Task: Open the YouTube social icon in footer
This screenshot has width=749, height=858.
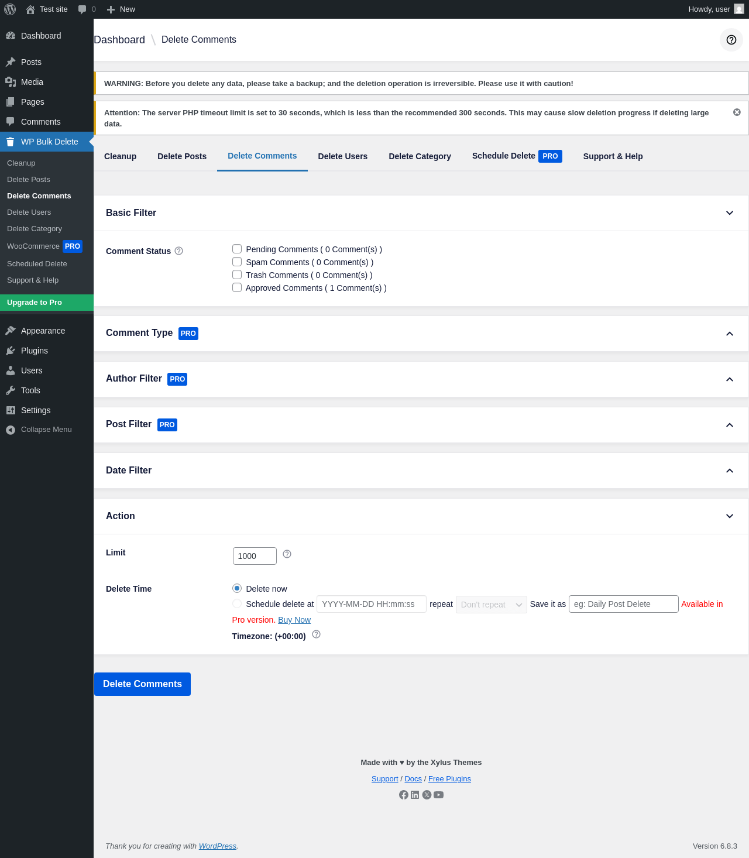Action: [x=438, y=795]
